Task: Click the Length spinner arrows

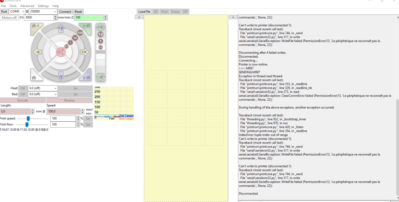Action: tap(32, 111)
